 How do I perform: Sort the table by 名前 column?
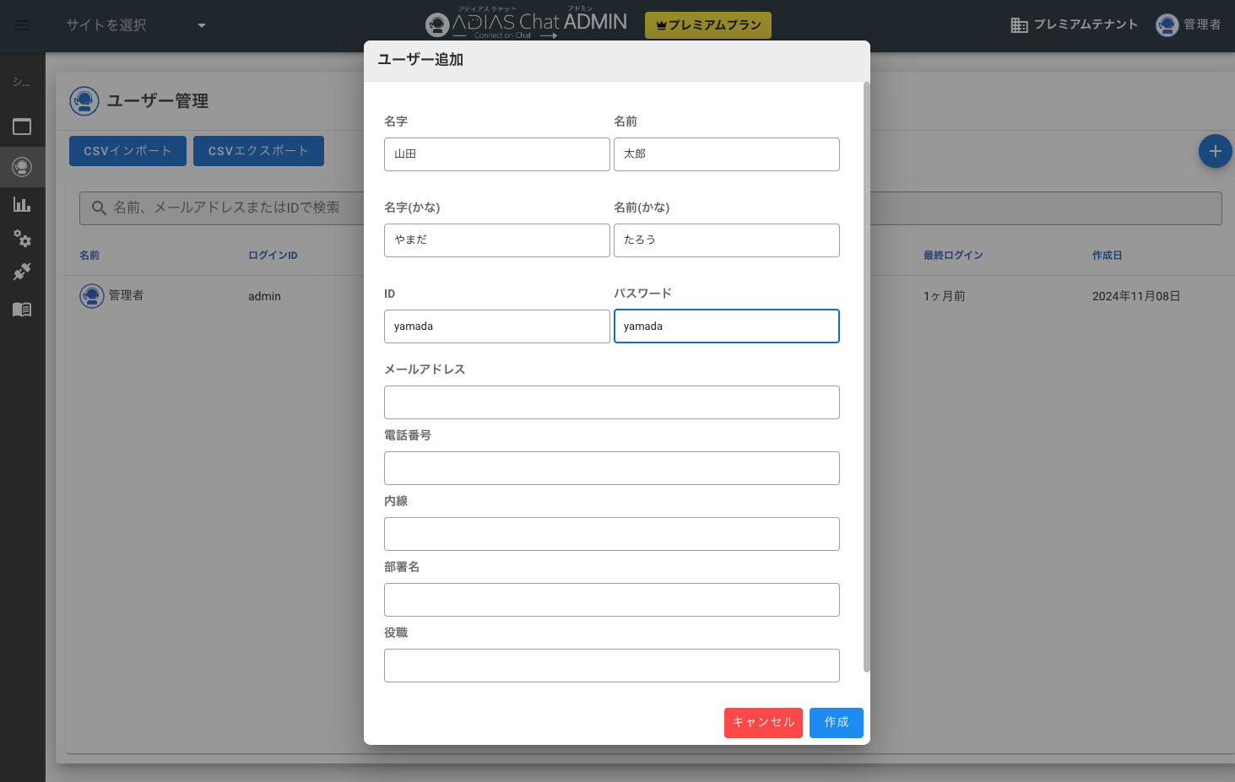[x=89, y=255]
